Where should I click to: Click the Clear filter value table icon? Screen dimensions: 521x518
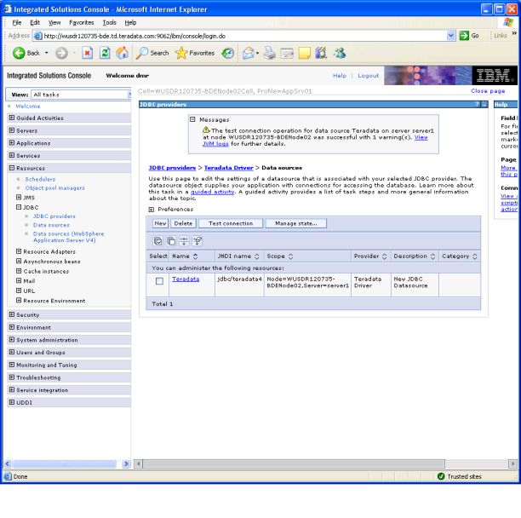(x=197, y=241)
